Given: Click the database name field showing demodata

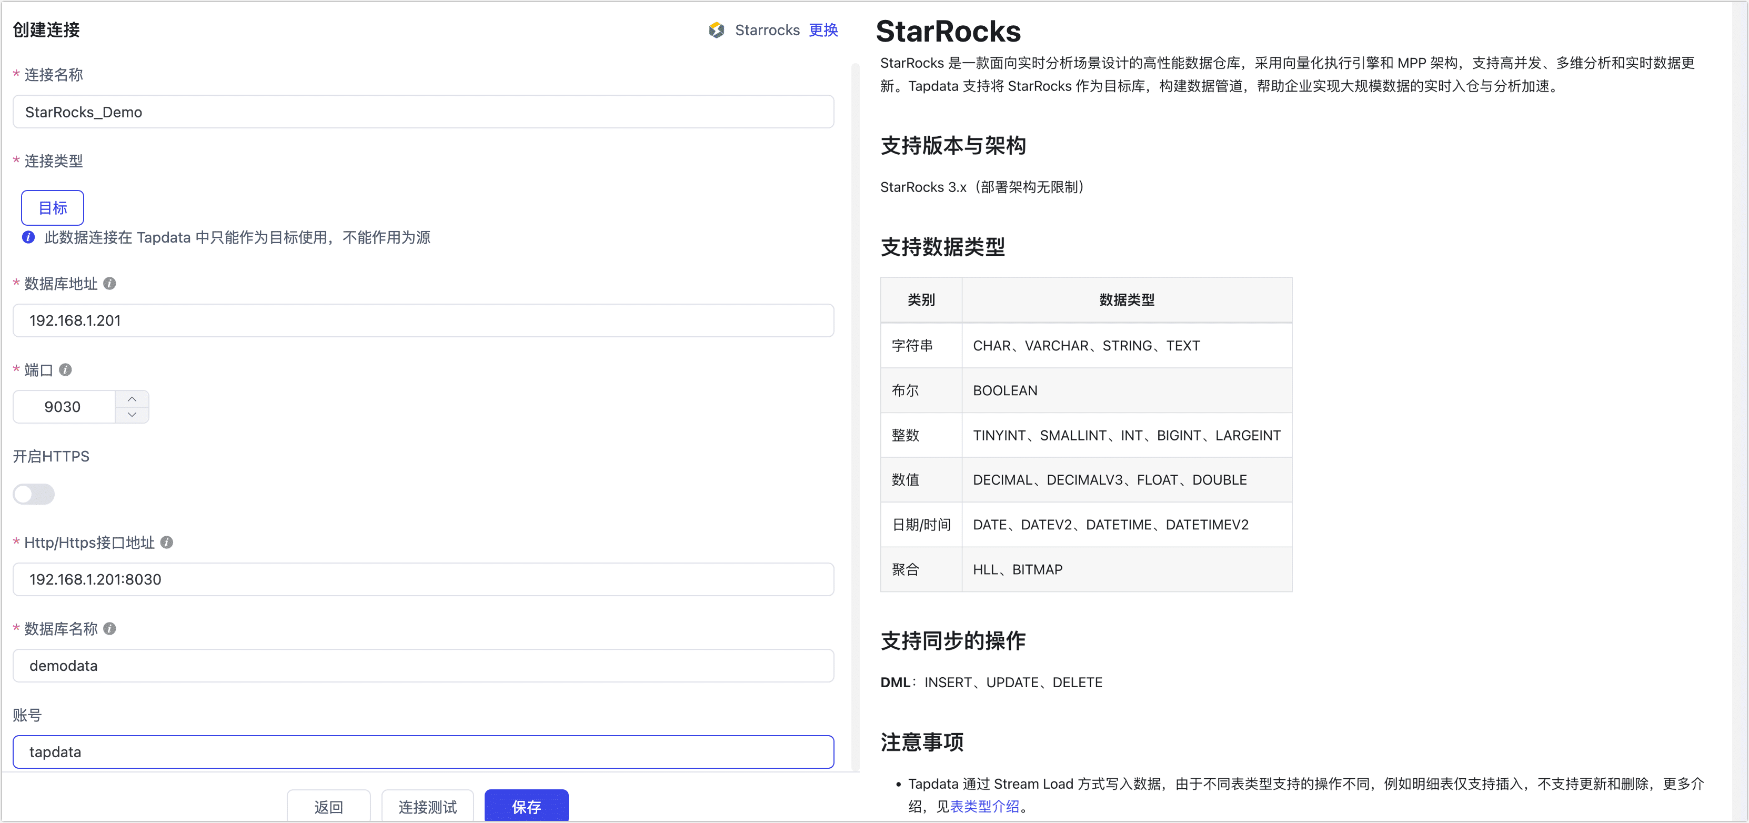Looking at the screenshot, I should pyautogui.click(x=423, y=666).
